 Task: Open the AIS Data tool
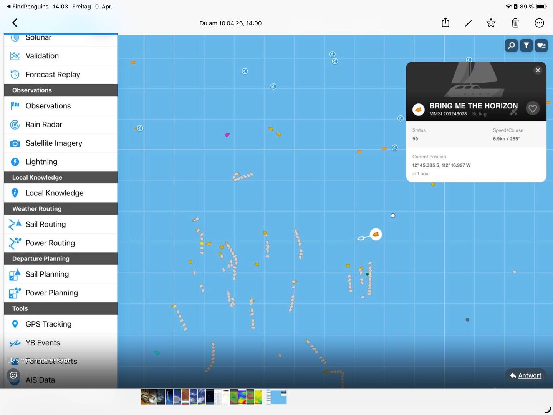coord(40,380)
